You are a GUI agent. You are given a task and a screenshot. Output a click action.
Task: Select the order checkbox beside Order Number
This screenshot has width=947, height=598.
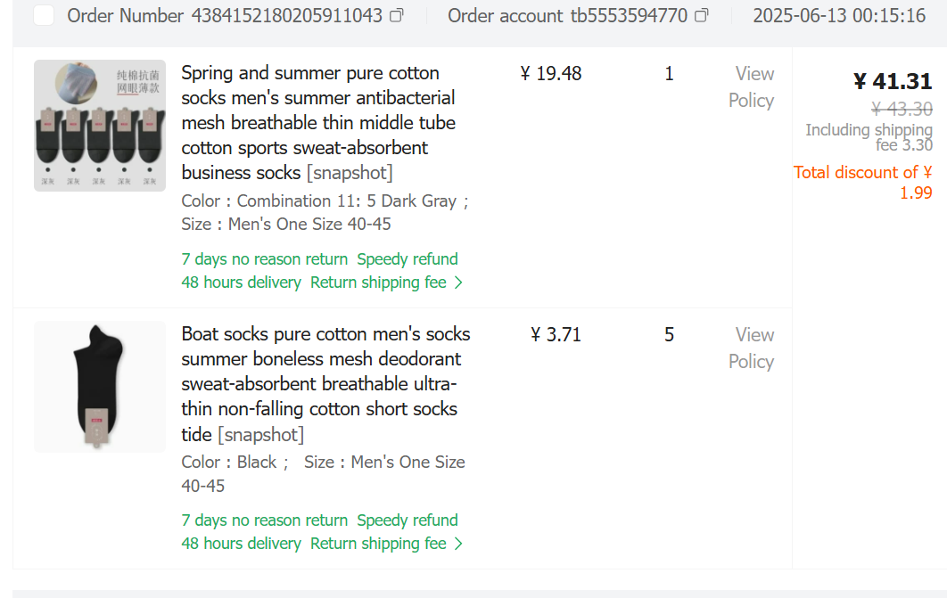click(x=44, y=15)
